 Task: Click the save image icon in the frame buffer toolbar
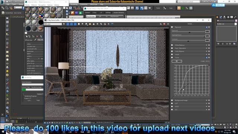86,24
